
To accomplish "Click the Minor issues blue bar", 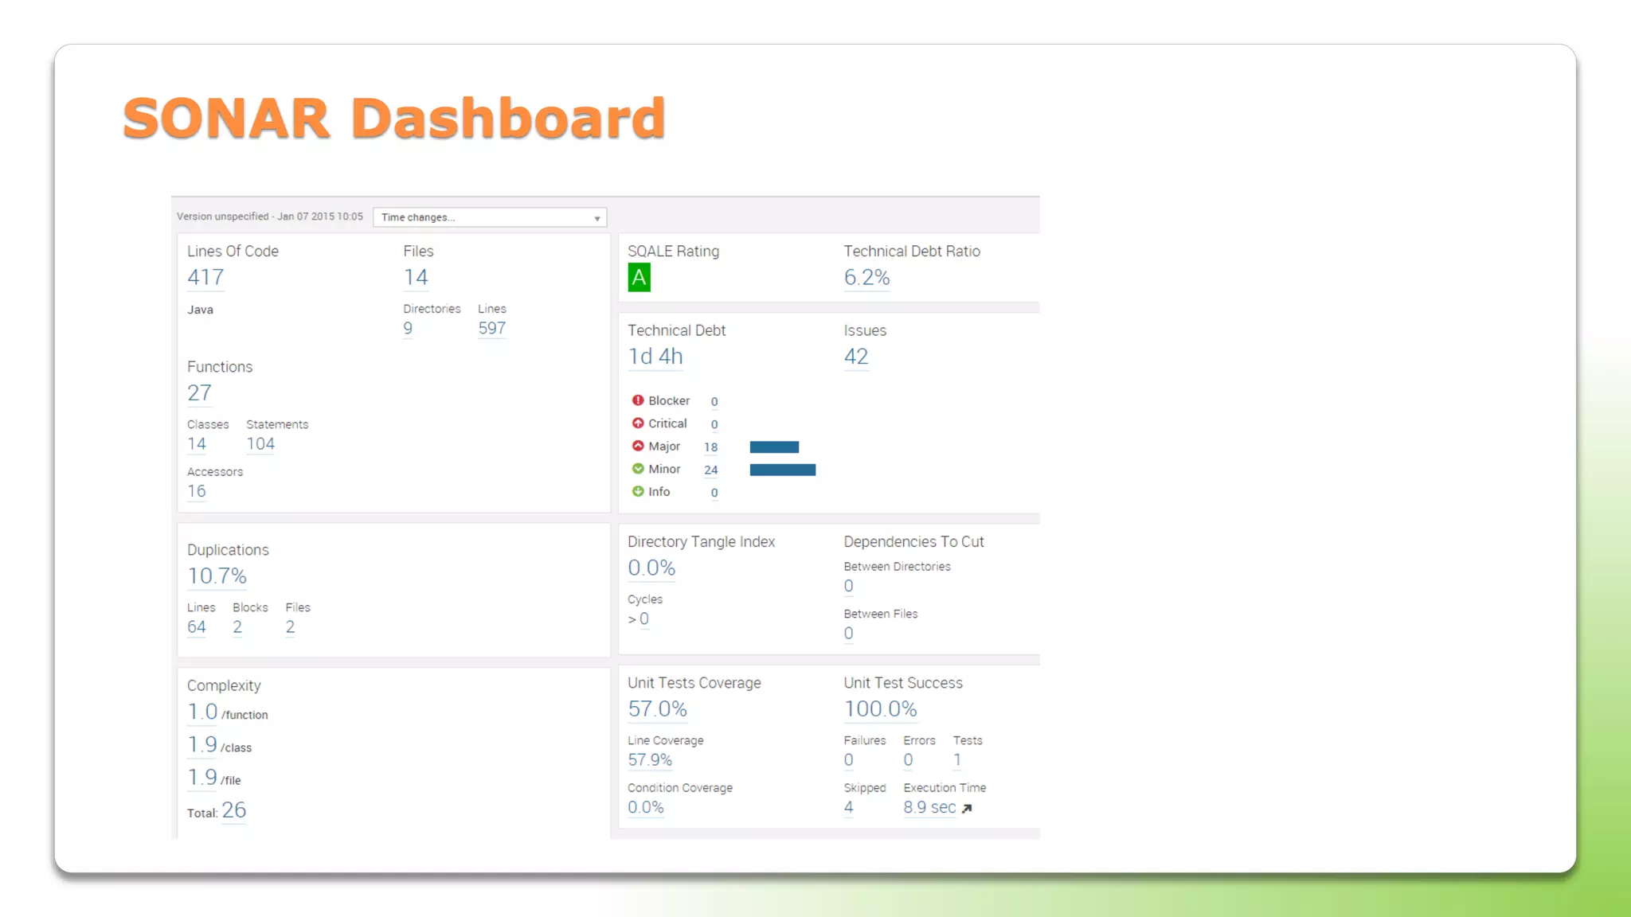I will (783, 470).
